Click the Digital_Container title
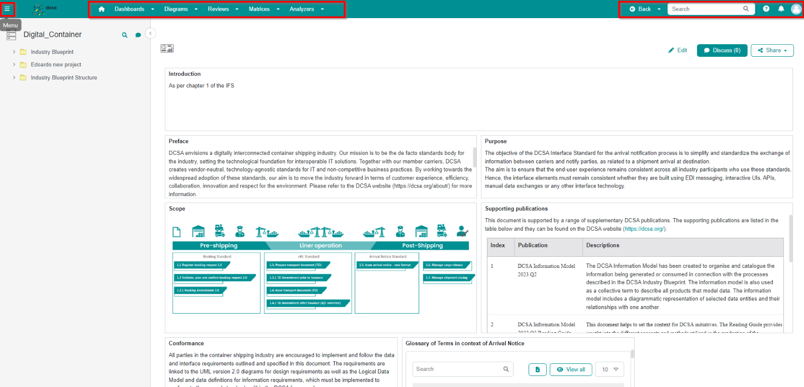The height and width of the screenshot is (387, 804). [x=52, y=35]
